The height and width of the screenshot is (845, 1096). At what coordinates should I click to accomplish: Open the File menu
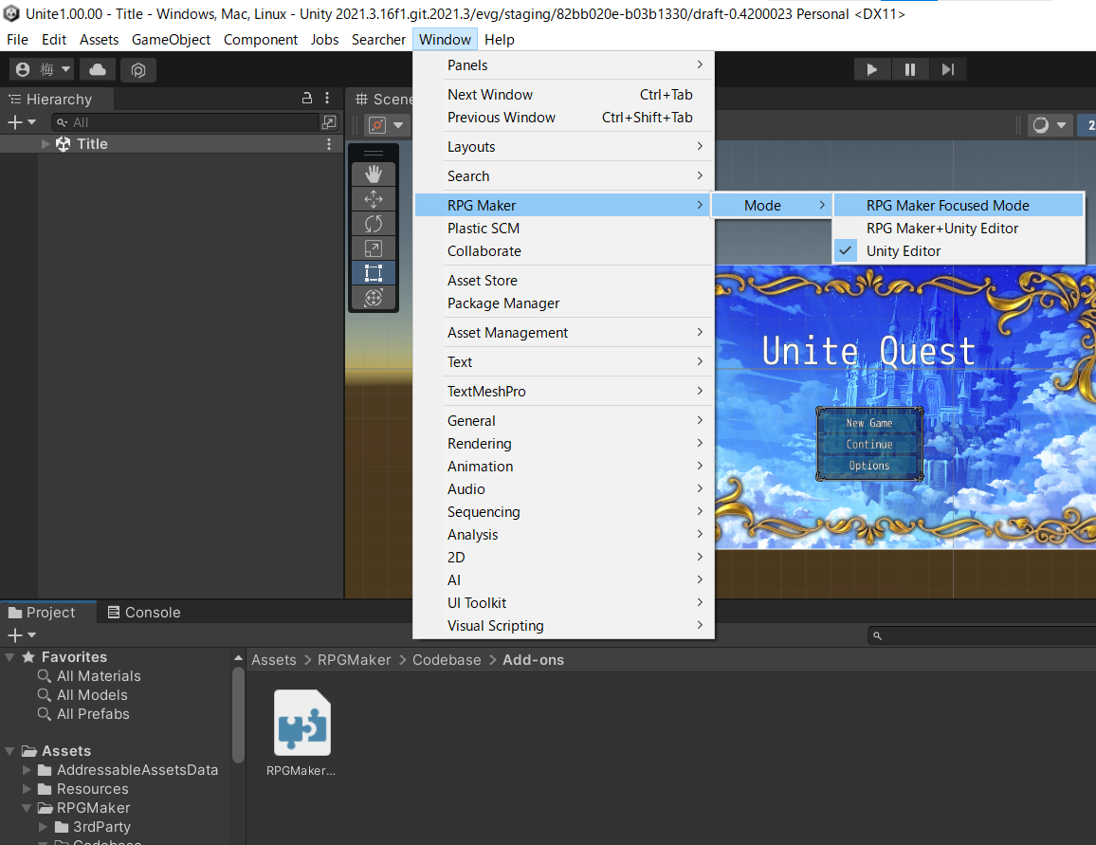coord(17,40)
